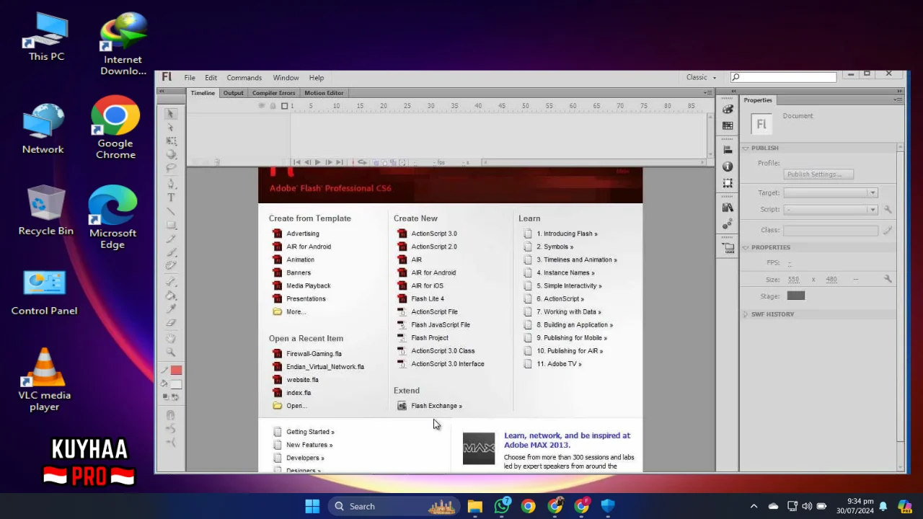Switch to the Motion Editor tab
The height and width of the screenshot is (519, 923).
(x=324, y=93)
